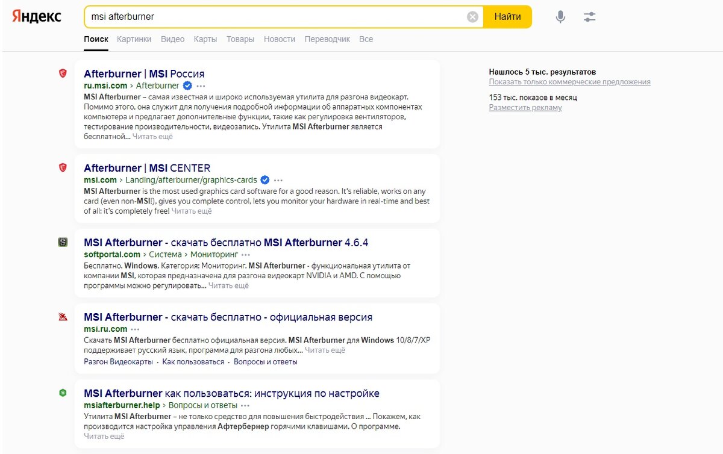Click MSI shield favicon of MSI CENTER result
Image resolution: width=723 pixels, height=454 pixels.
(x=63, y=167)
